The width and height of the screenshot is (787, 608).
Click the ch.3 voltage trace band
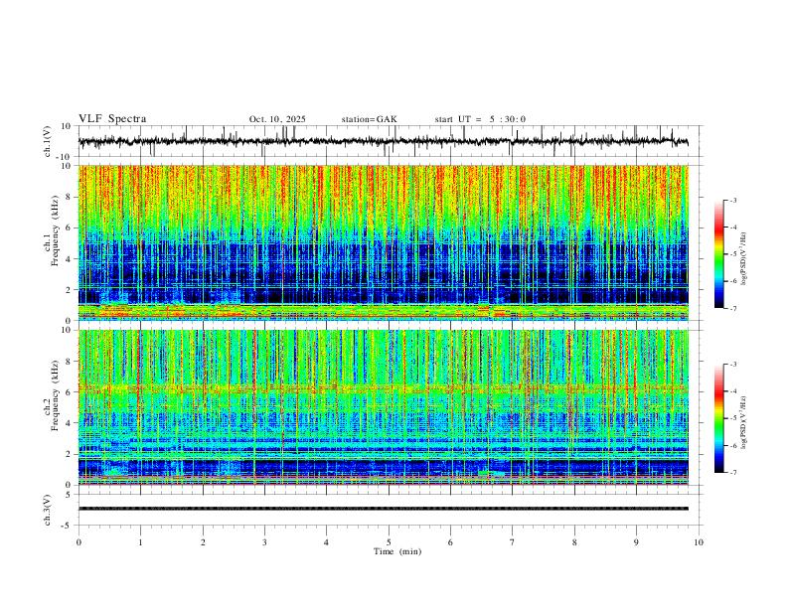(x=383, y=509)
